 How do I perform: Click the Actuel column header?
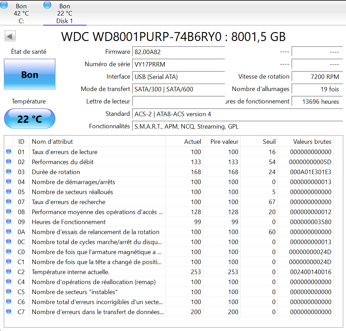coord(185,142)
